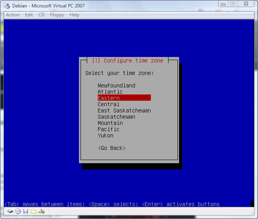Pick East Saskatchewan from the list
Viewport: 258px width, 219px height.
pyautogui.click(x=124, y=110)
